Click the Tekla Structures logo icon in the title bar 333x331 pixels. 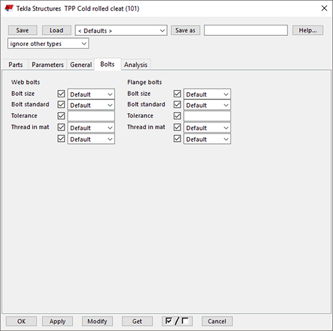tap(9, 9)
